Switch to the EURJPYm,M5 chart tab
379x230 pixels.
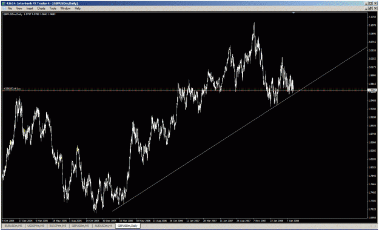click(58, 226)
